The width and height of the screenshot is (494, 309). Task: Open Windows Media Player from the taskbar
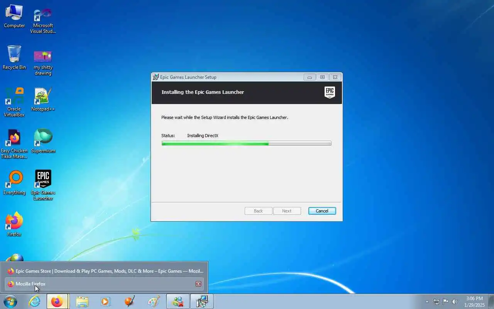click(x=106, y=301)
